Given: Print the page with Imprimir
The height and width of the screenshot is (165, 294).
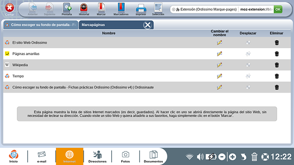Looking at the screenshot, I should pos(141,9).
